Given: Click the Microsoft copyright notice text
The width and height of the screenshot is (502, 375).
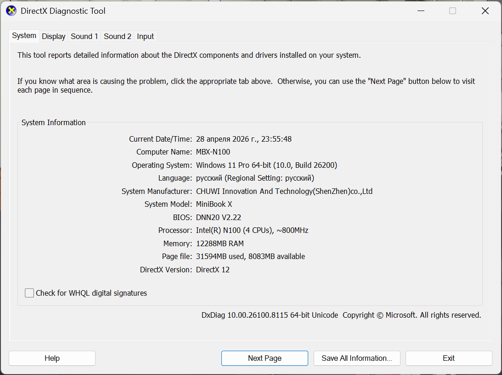Looking at the screenshot, I should tap(412, 315).
